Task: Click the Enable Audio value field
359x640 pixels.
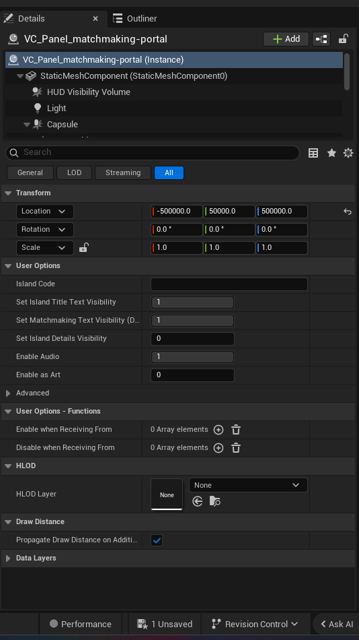Action: 192,357
